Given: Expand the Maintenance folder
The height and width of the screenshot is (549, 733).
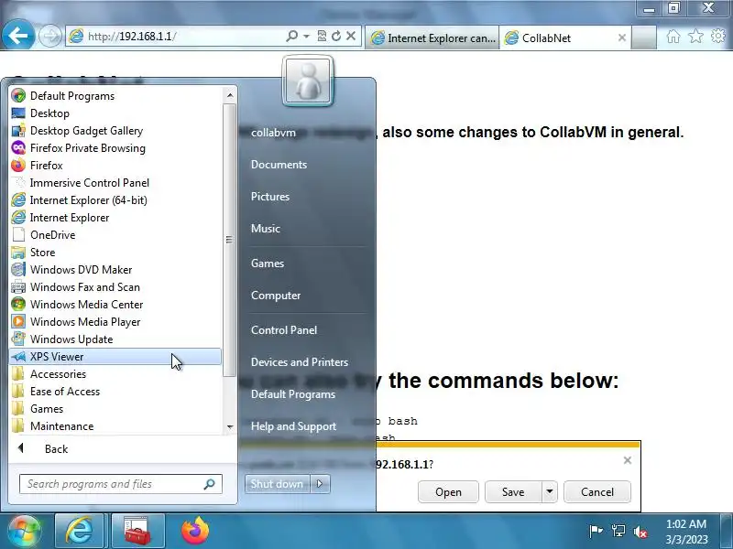Looking at the screenshot, I should tap(115, 426).
